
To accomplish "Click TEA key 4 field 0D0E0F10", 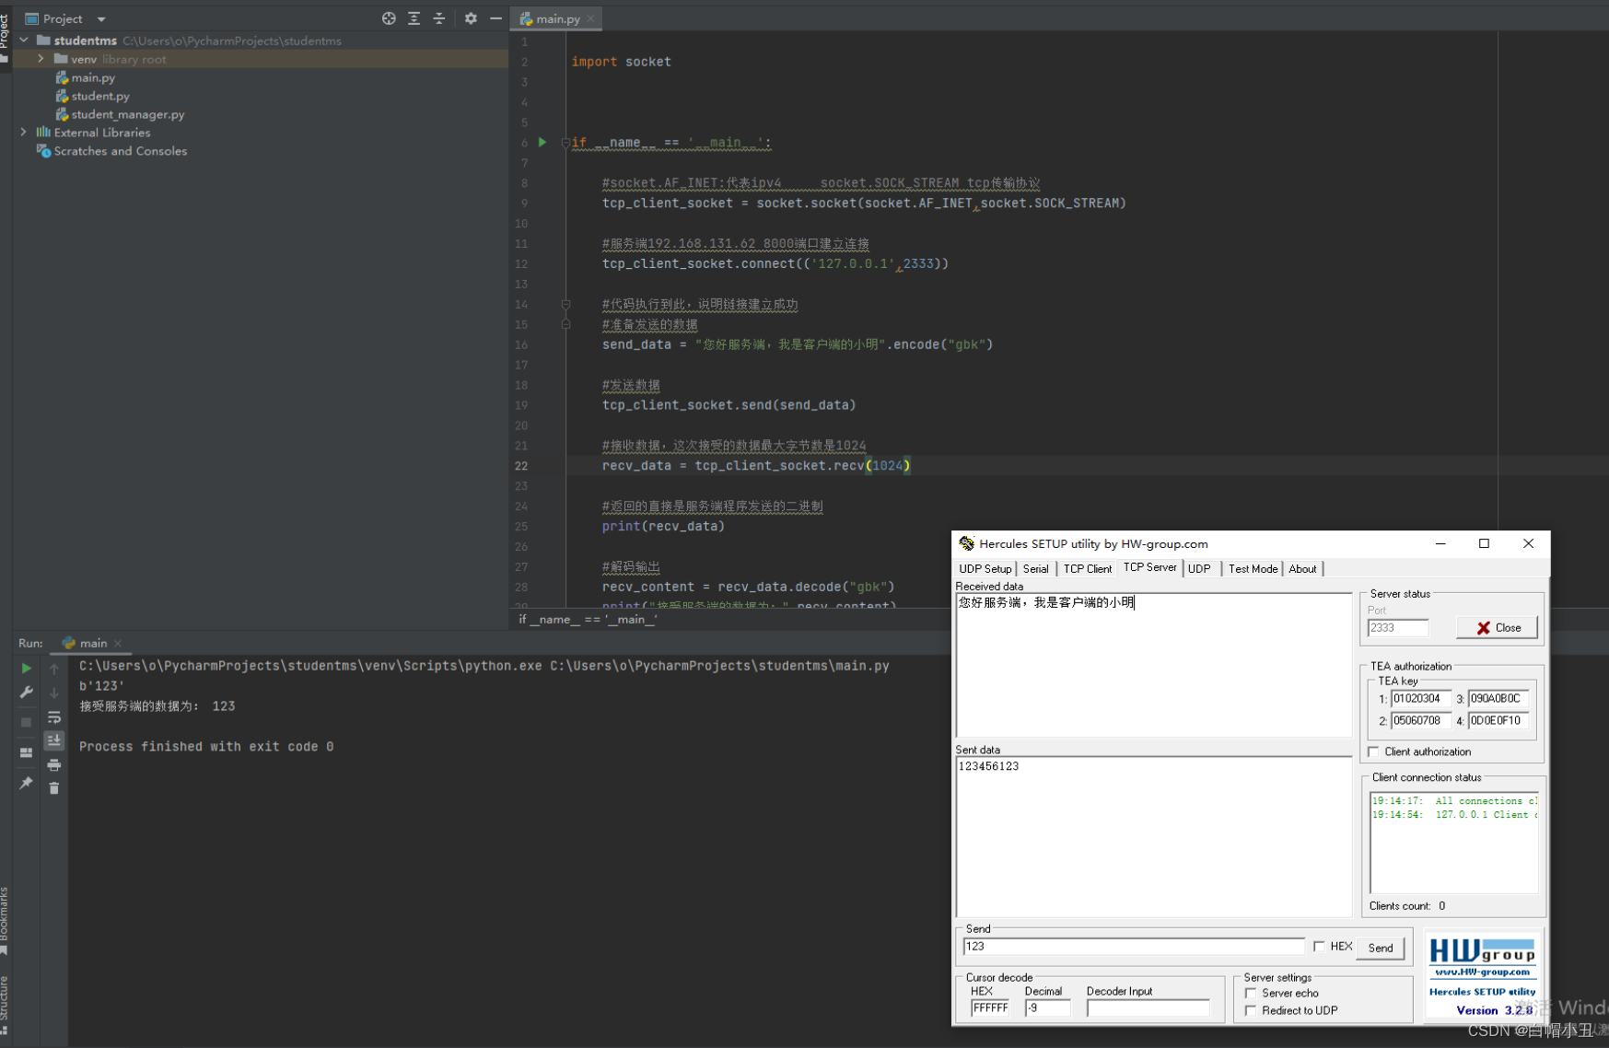I will coord(1498,721).
